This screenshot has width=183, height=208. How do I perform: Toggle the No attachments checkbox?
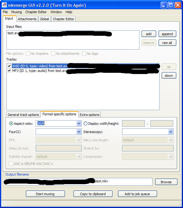click(x=53, y=54)
